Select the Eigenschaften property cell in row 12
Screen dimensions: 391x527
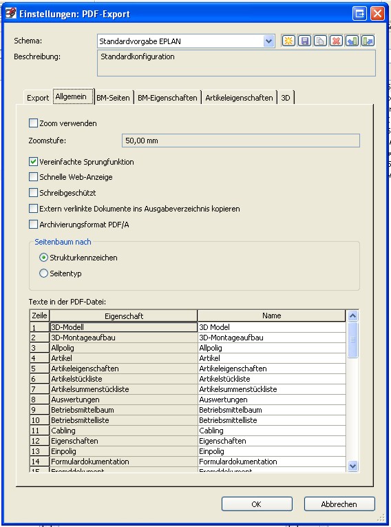(x=124, y=441)
